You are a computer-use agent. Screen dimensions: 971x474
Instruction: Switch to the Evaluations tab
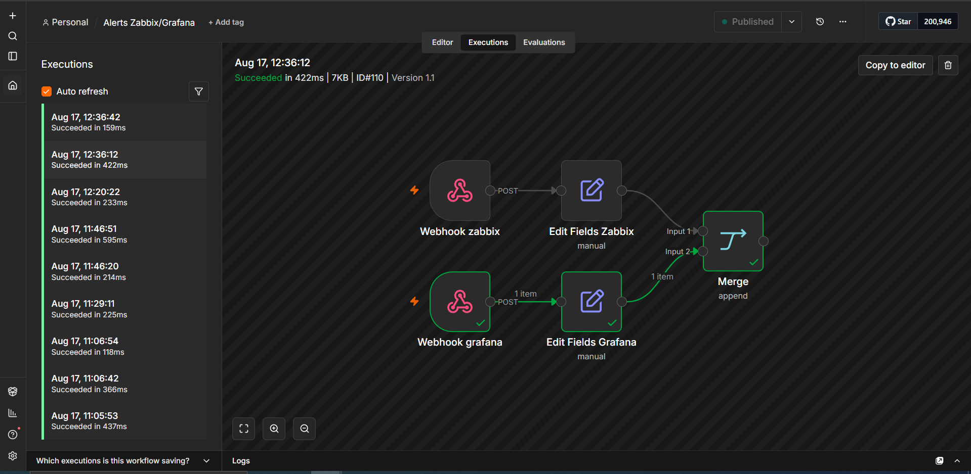pyautogui.click(x=544, y=42)
